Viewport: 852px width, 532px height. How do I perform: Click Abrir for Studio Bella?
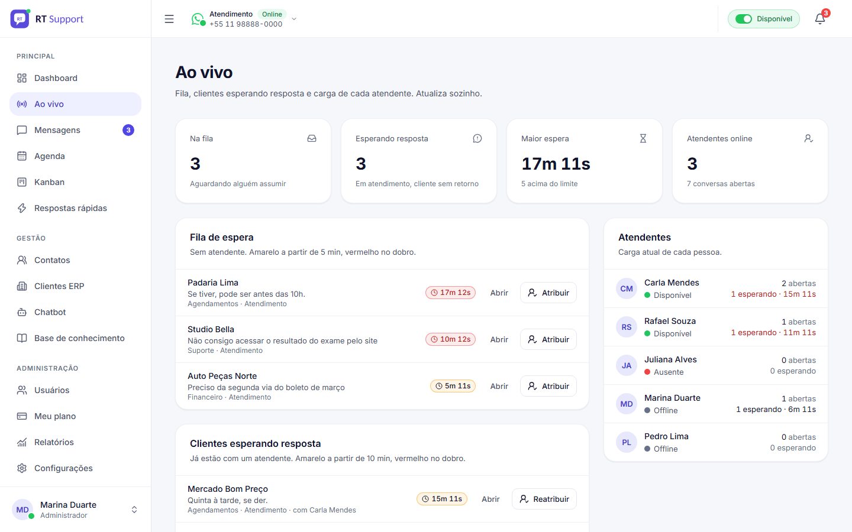click(x=499, y=339)
